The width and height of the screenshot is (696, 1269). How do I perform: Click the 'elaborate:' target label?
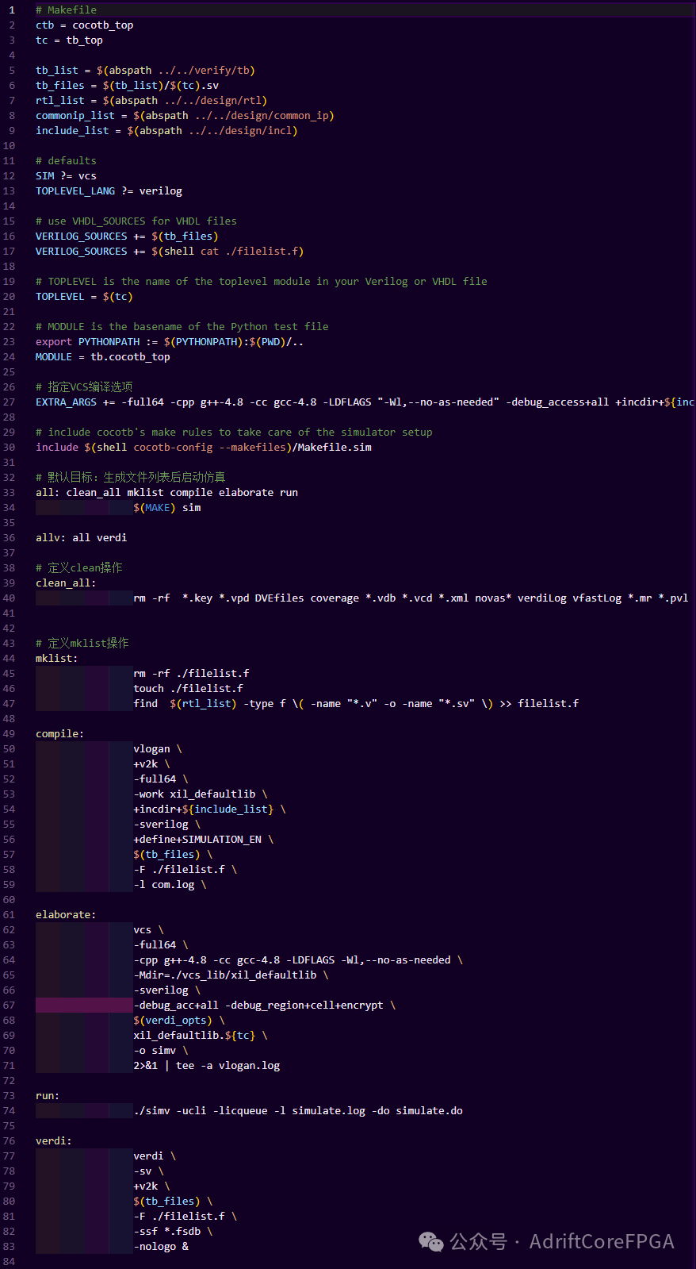point(65,915)
